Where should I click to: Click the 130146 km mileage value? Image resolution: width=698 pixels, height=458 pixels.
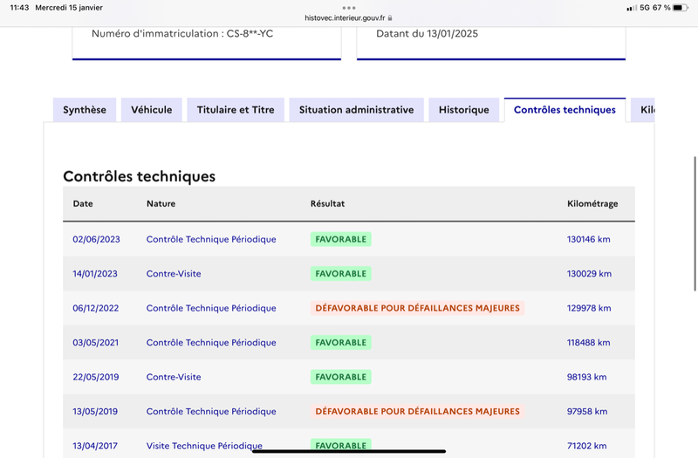(x=588, y=239)
